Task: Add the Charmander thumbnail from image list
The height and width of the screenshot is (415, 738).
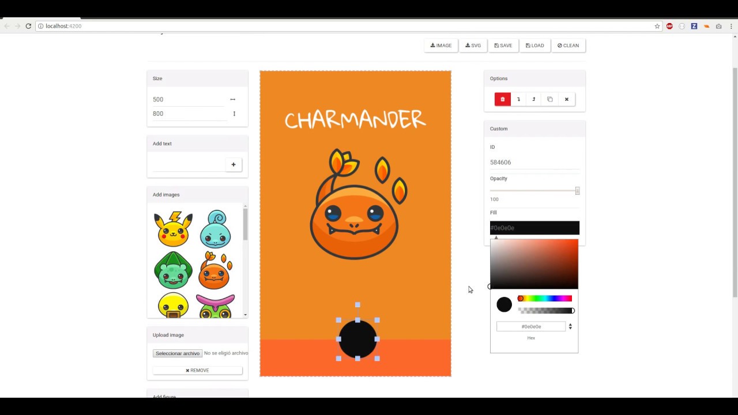Action: [216, 270]
